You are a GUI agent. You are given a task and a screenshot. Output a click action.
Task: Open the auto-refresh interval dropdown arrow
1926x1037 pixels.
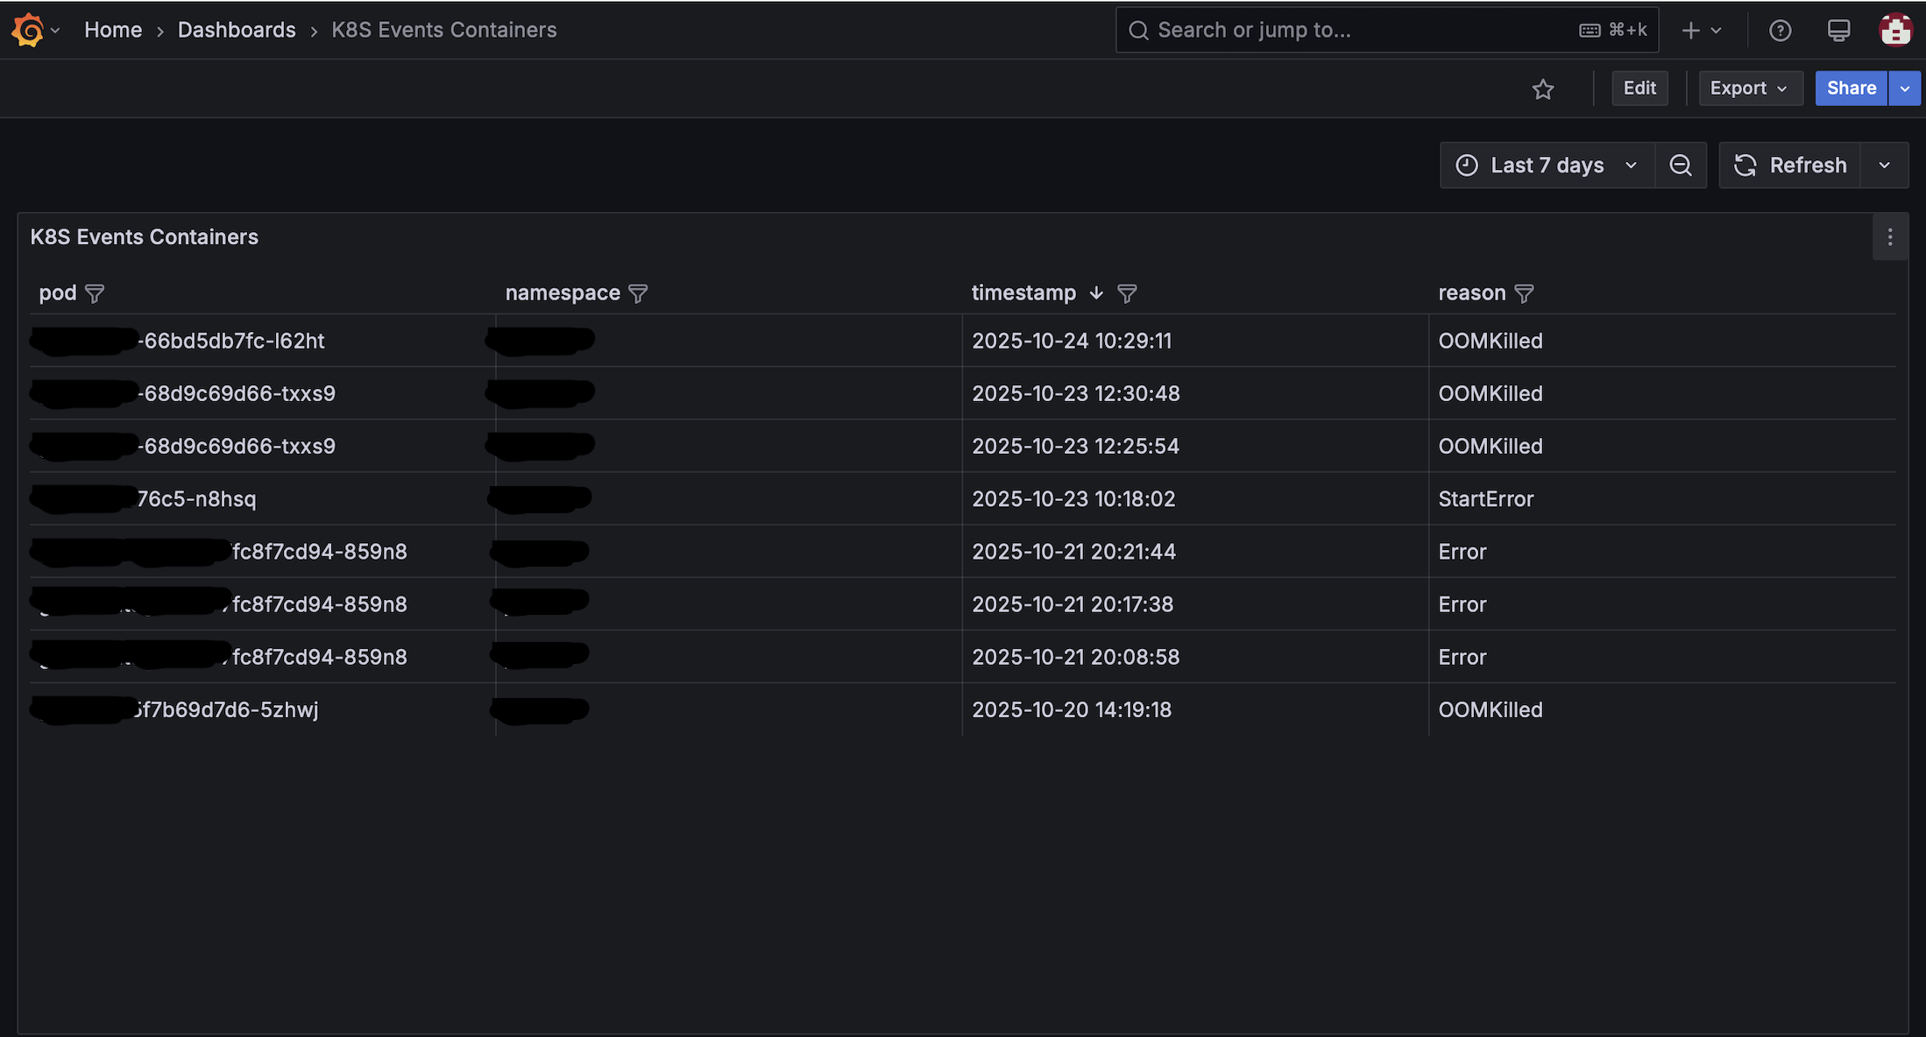coord(1884,166)
